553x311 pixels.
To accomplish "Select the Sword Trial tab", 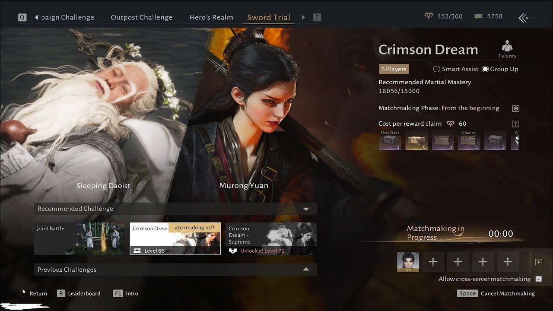I will pyautogui.click(x=269, y=17).
